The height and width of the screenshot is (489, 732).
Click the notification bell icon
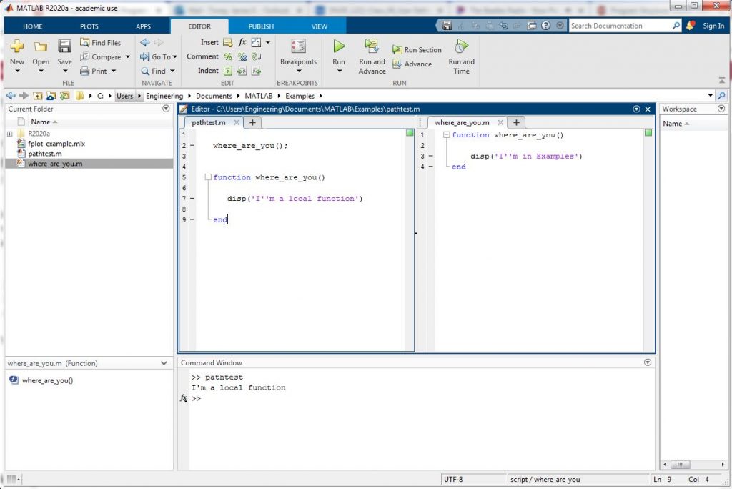691,26
